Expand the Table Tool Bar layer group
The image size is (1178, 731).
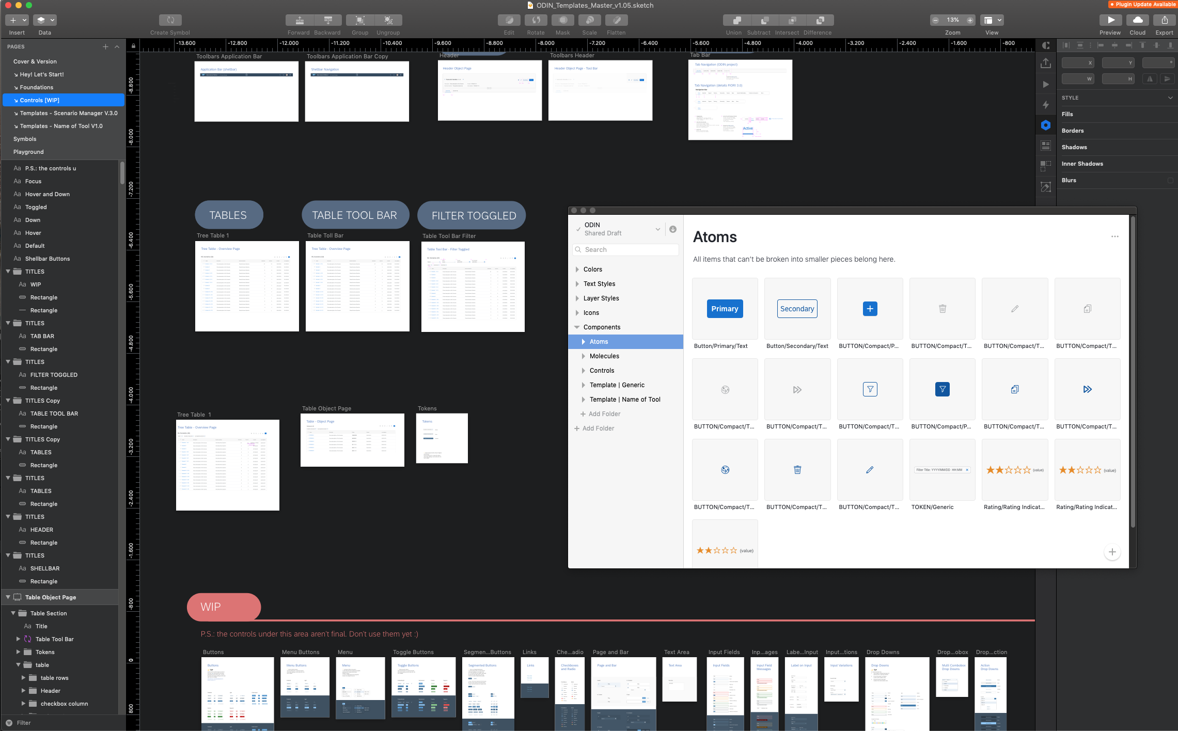pyautogui.click(x=19, y=639)
